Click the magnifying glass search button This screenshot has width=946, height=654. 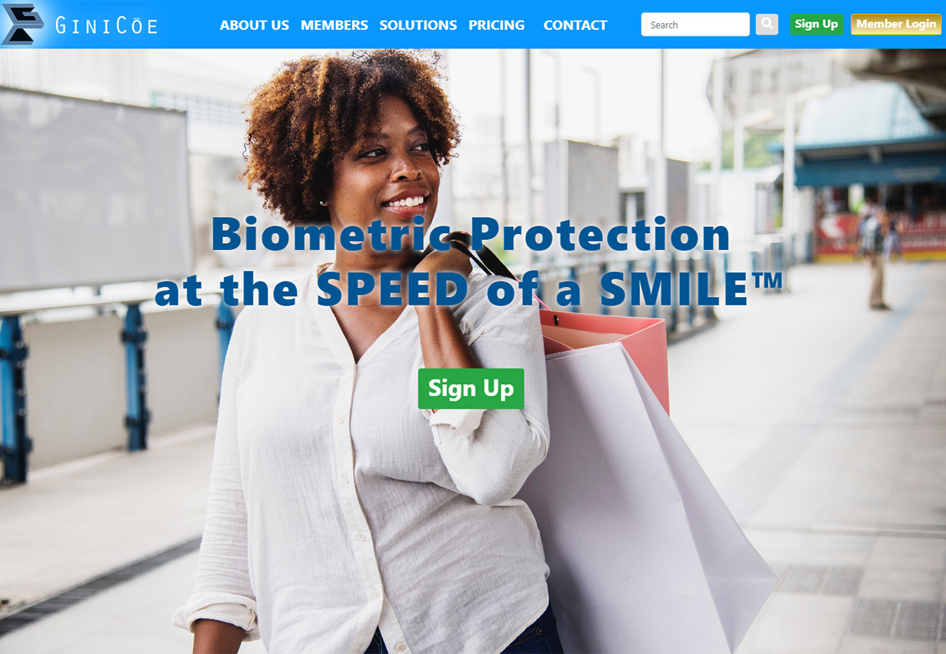[767, 24]
